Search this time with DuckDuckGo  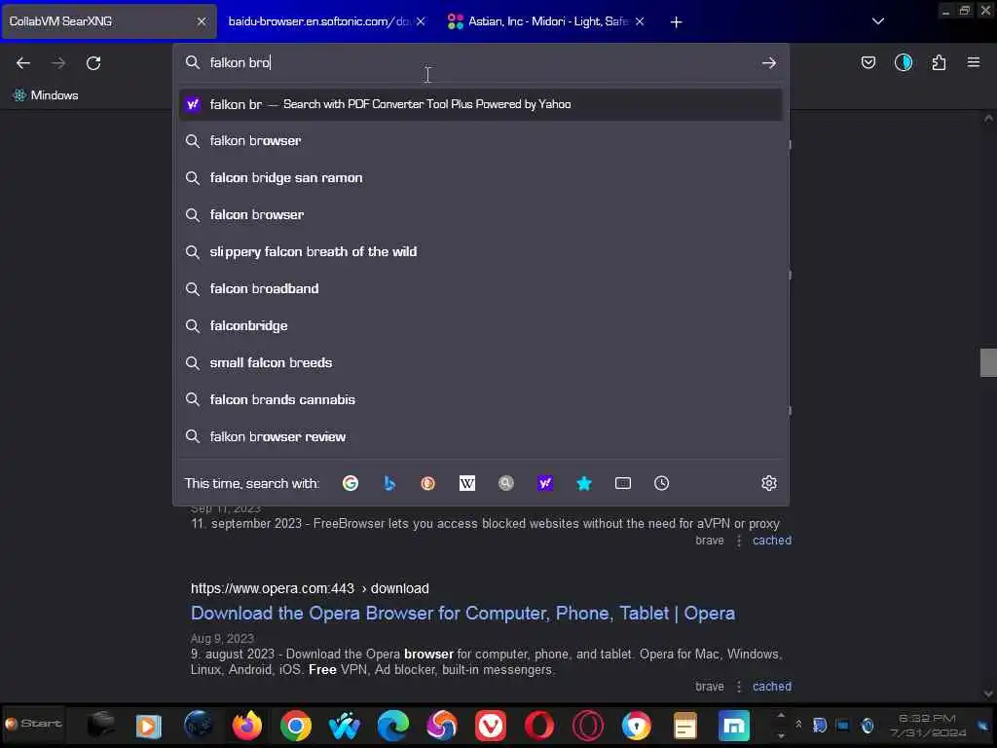[428, 483]
